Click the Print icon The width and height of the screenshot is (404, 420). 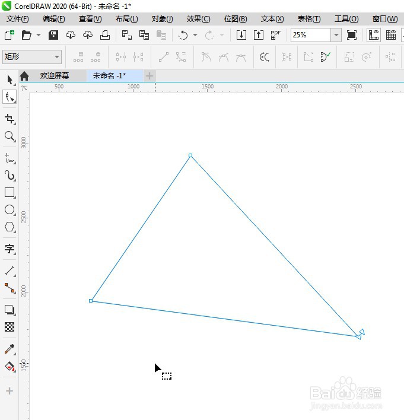coord(105,35)
